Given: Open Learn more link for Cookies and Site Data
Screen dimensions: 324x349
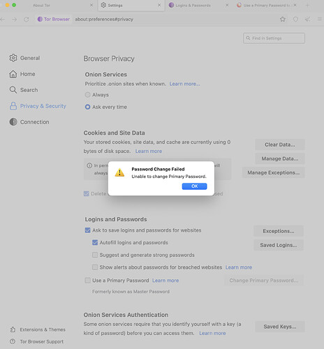Looking at the screenshot, I should [x=149, y=151].
